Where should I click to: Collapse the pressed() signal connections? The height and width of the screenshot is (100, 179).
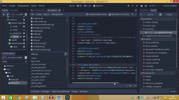[142, 29]
